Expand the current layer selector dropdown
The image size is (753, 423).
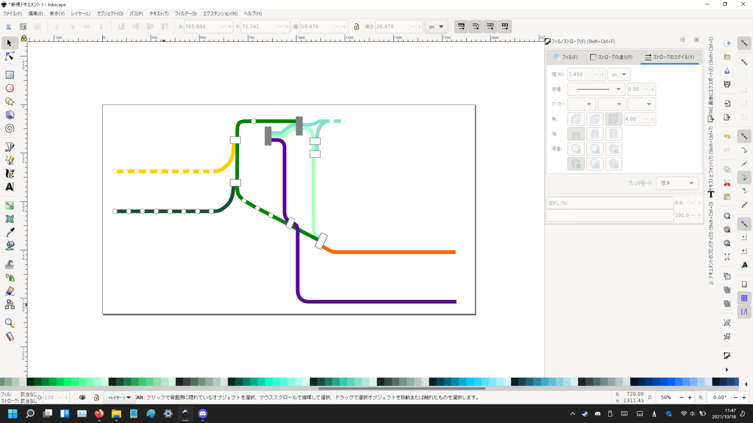coord(120,397)
